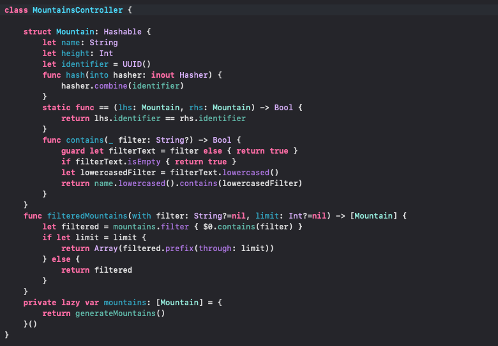This screenshot has width=498, height=346.
Task: Click the 'var' keyword
Action: 92,302
